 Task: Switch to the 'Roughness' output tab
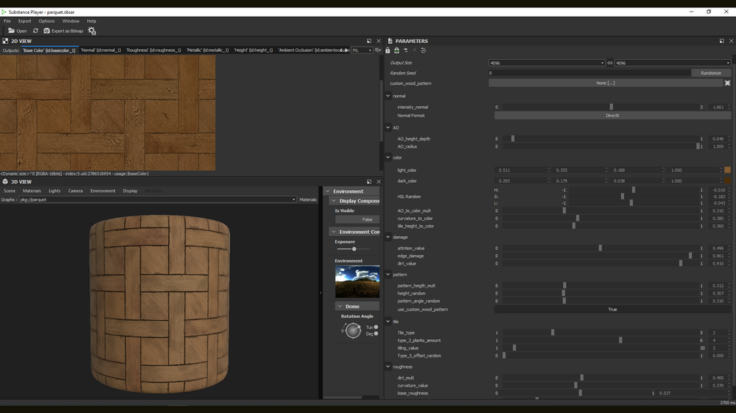coord(153,50)
